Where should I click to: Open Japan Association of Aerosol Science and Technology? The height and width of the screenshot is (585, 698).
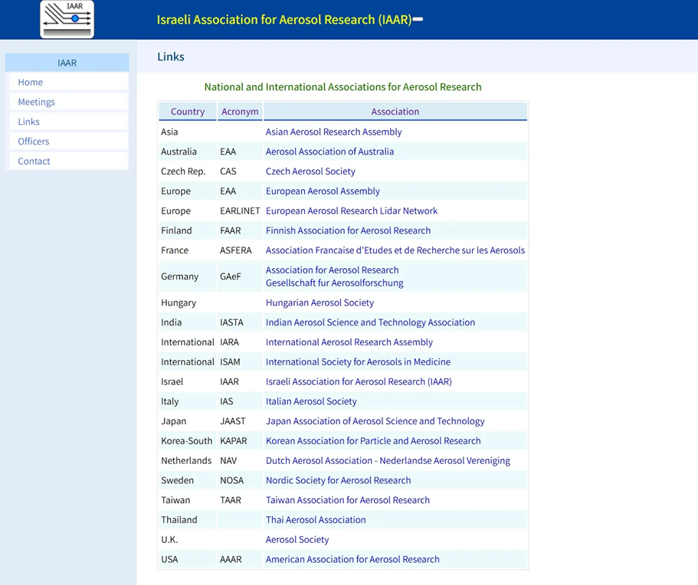point(375,421)
